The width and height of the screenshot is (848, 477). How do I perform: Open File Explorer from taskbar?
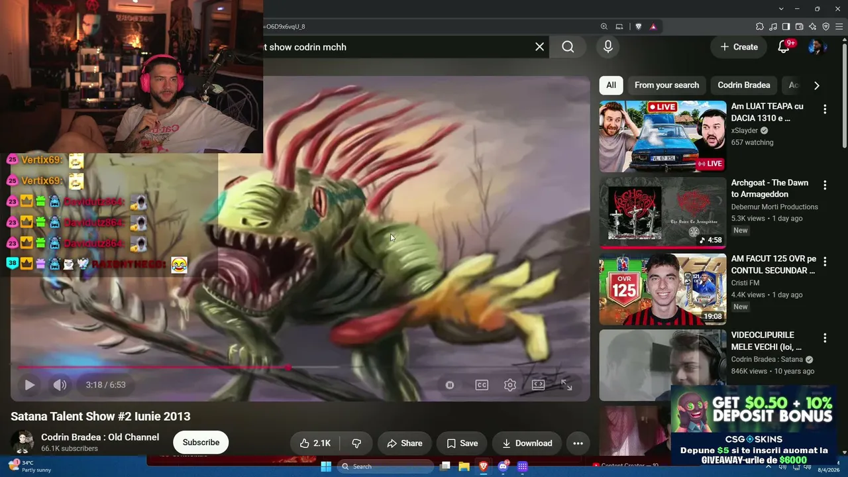(464, 466)
